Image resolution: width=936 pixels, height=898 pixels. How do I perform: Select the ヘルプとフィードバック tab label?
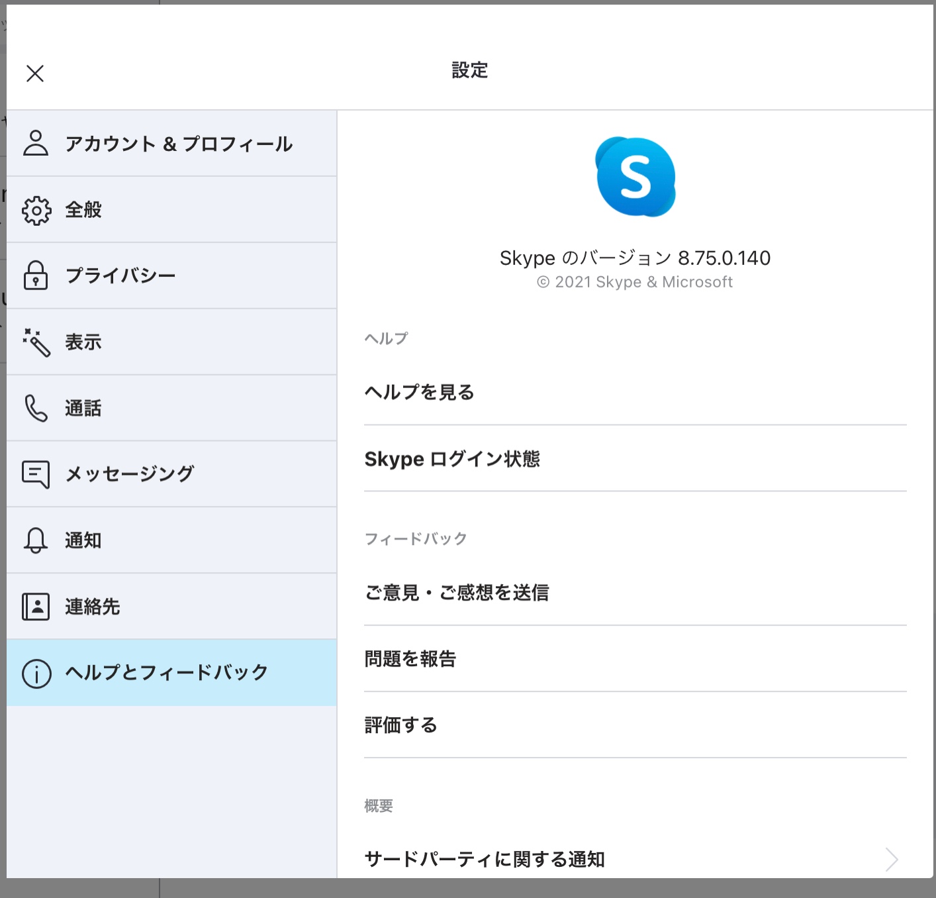[x=167, y=673]
